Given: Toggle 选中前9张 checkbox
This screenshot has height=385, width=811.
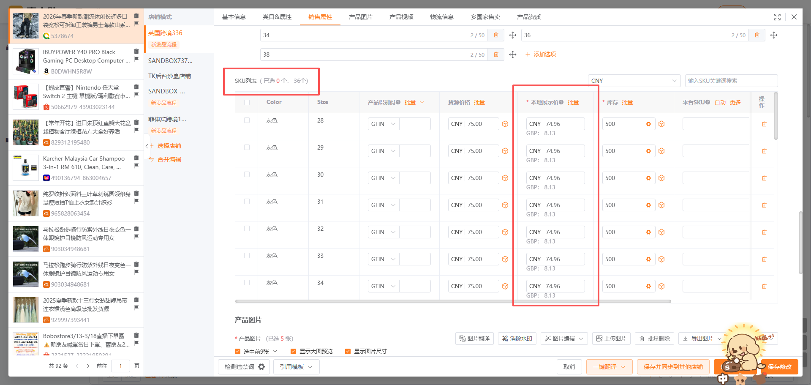Looking at the screenshot, I should click(237, 352).
